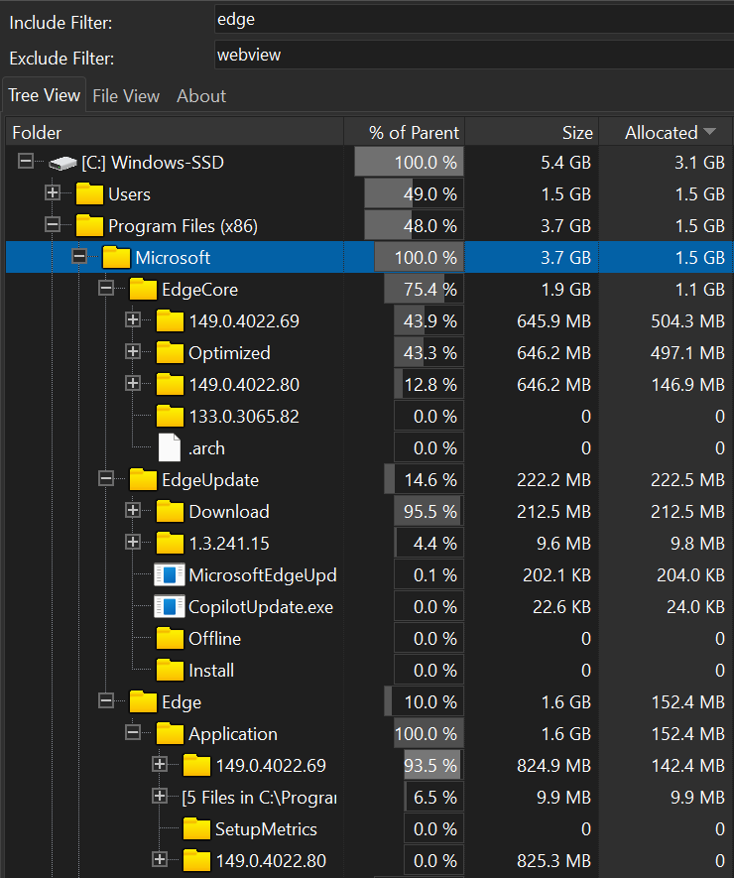Click the Microsoft folder icon

[x=116, y=258]
